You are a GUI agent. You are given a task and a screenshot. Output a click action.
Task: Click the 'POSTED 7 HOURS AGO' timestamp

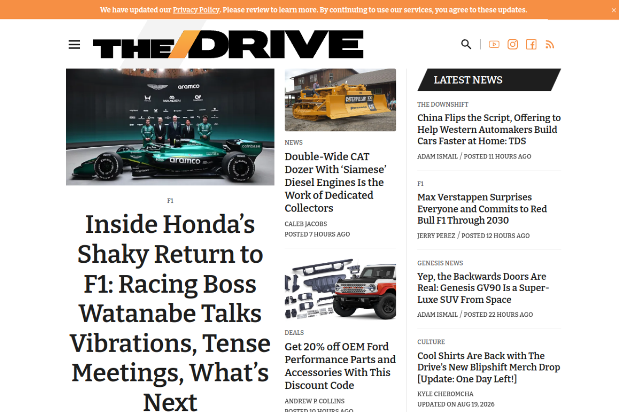pos(317,234)
